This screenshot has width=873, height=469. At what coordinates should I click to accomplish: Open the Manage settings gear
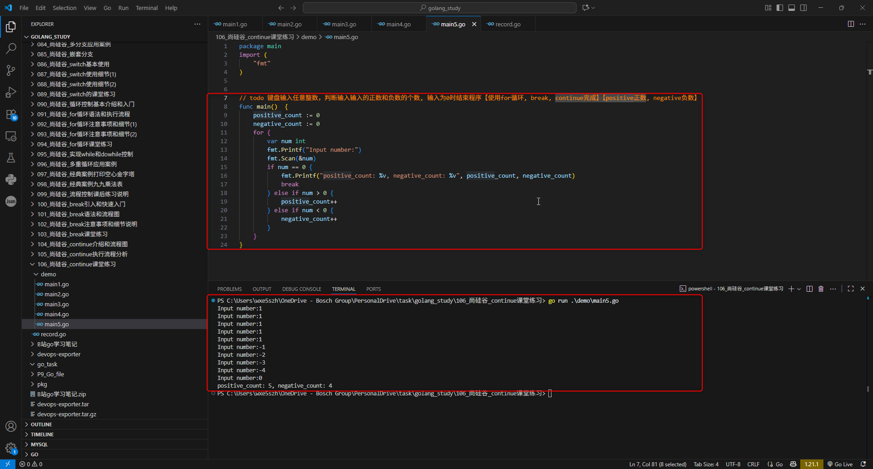click(11, 448)
